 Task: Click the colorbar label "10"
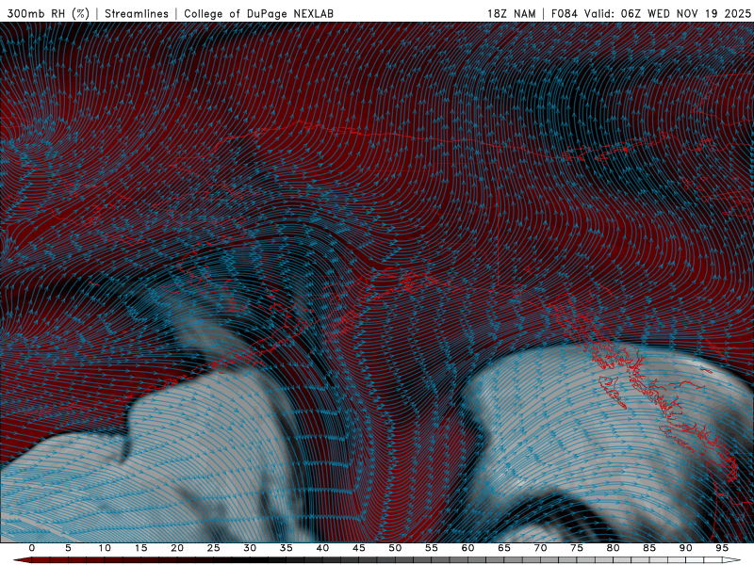coord(105,548)
